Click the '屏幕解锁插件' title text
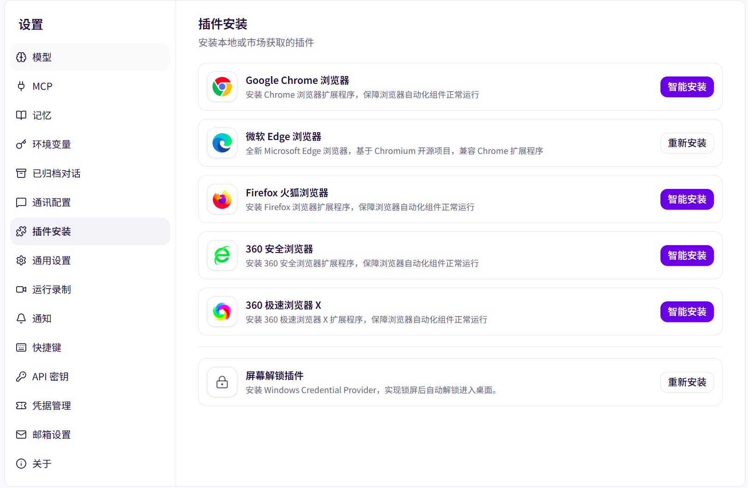 click(x=275, y=376)
